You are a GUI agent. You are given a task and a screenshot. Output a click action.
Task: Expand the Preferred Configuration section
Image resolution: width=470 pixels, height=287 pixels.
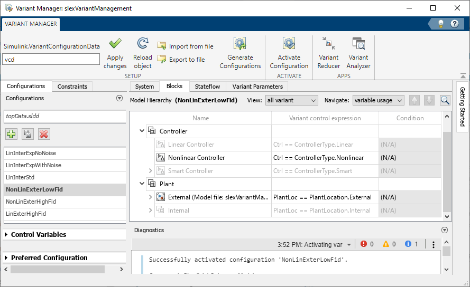pyautogui.click(x=6, y=257)
